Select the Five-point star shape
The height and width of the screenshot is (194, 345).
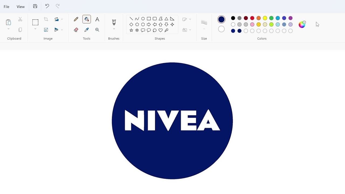(x=131, y=30)
